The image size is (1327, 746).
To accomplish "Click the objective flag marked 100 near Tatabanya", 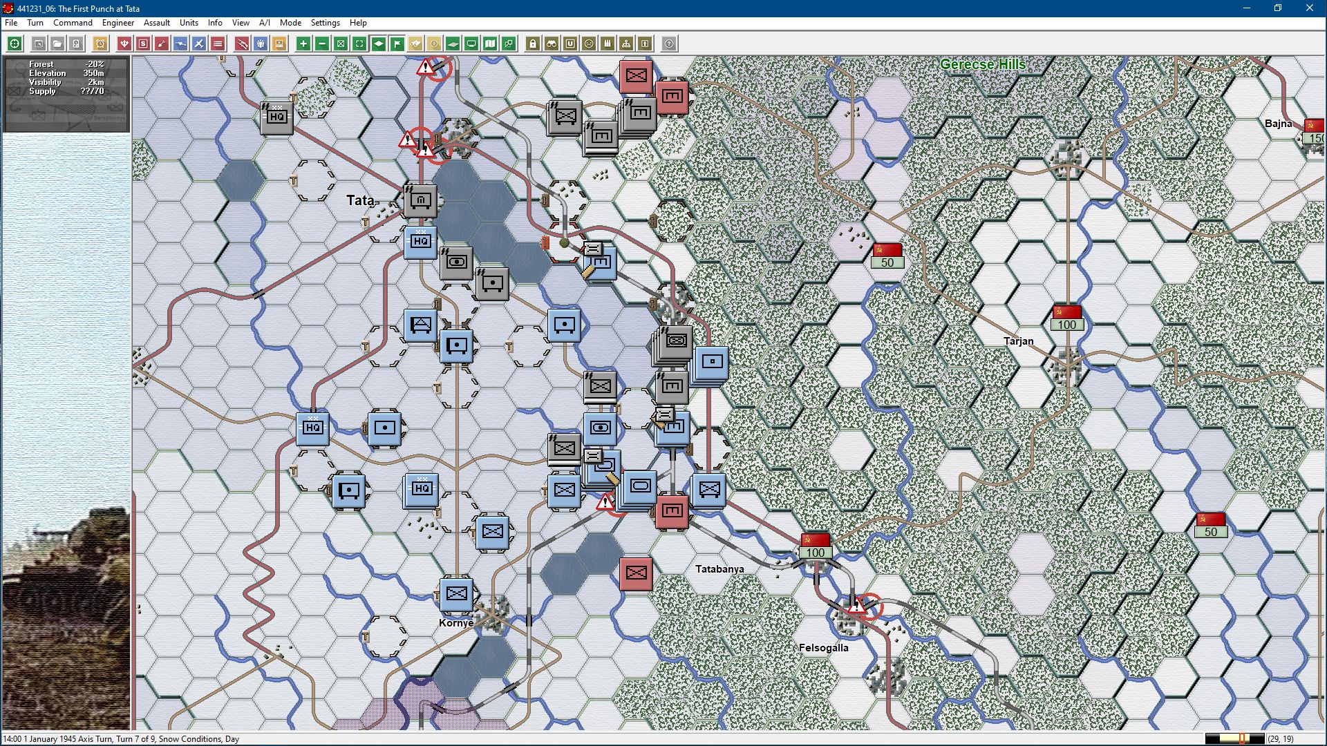I will (x=816, y=546).
